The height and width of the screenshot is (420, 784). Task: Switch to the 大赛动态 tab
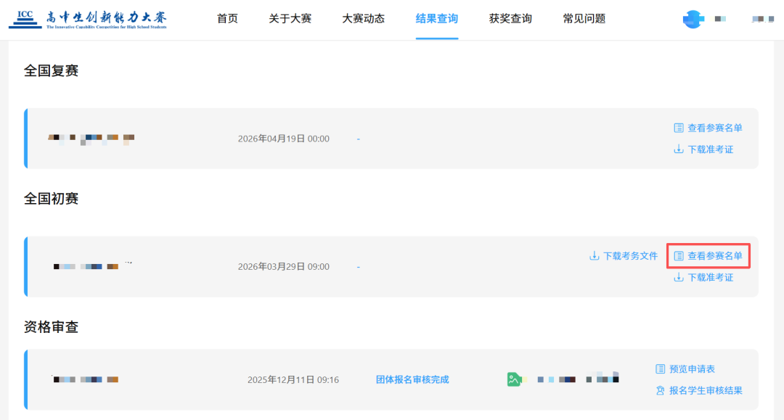click(363, 19)
